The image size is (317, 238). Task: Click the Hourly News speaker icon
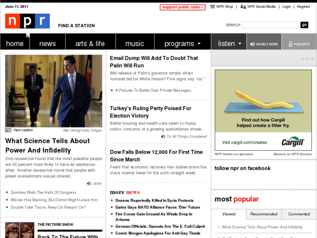pos(252,44)
